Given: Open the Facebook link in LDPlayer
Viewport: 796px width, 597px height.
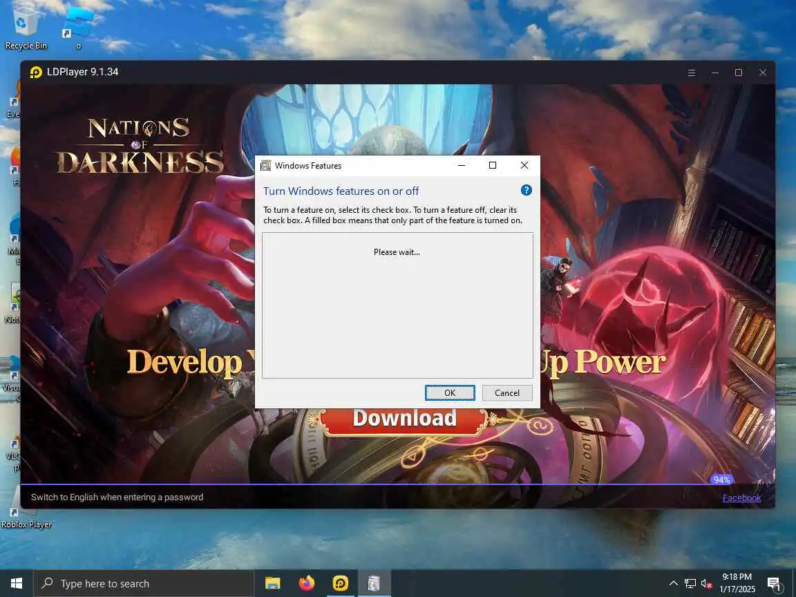Looking at the screenshot, I should 741,497.
